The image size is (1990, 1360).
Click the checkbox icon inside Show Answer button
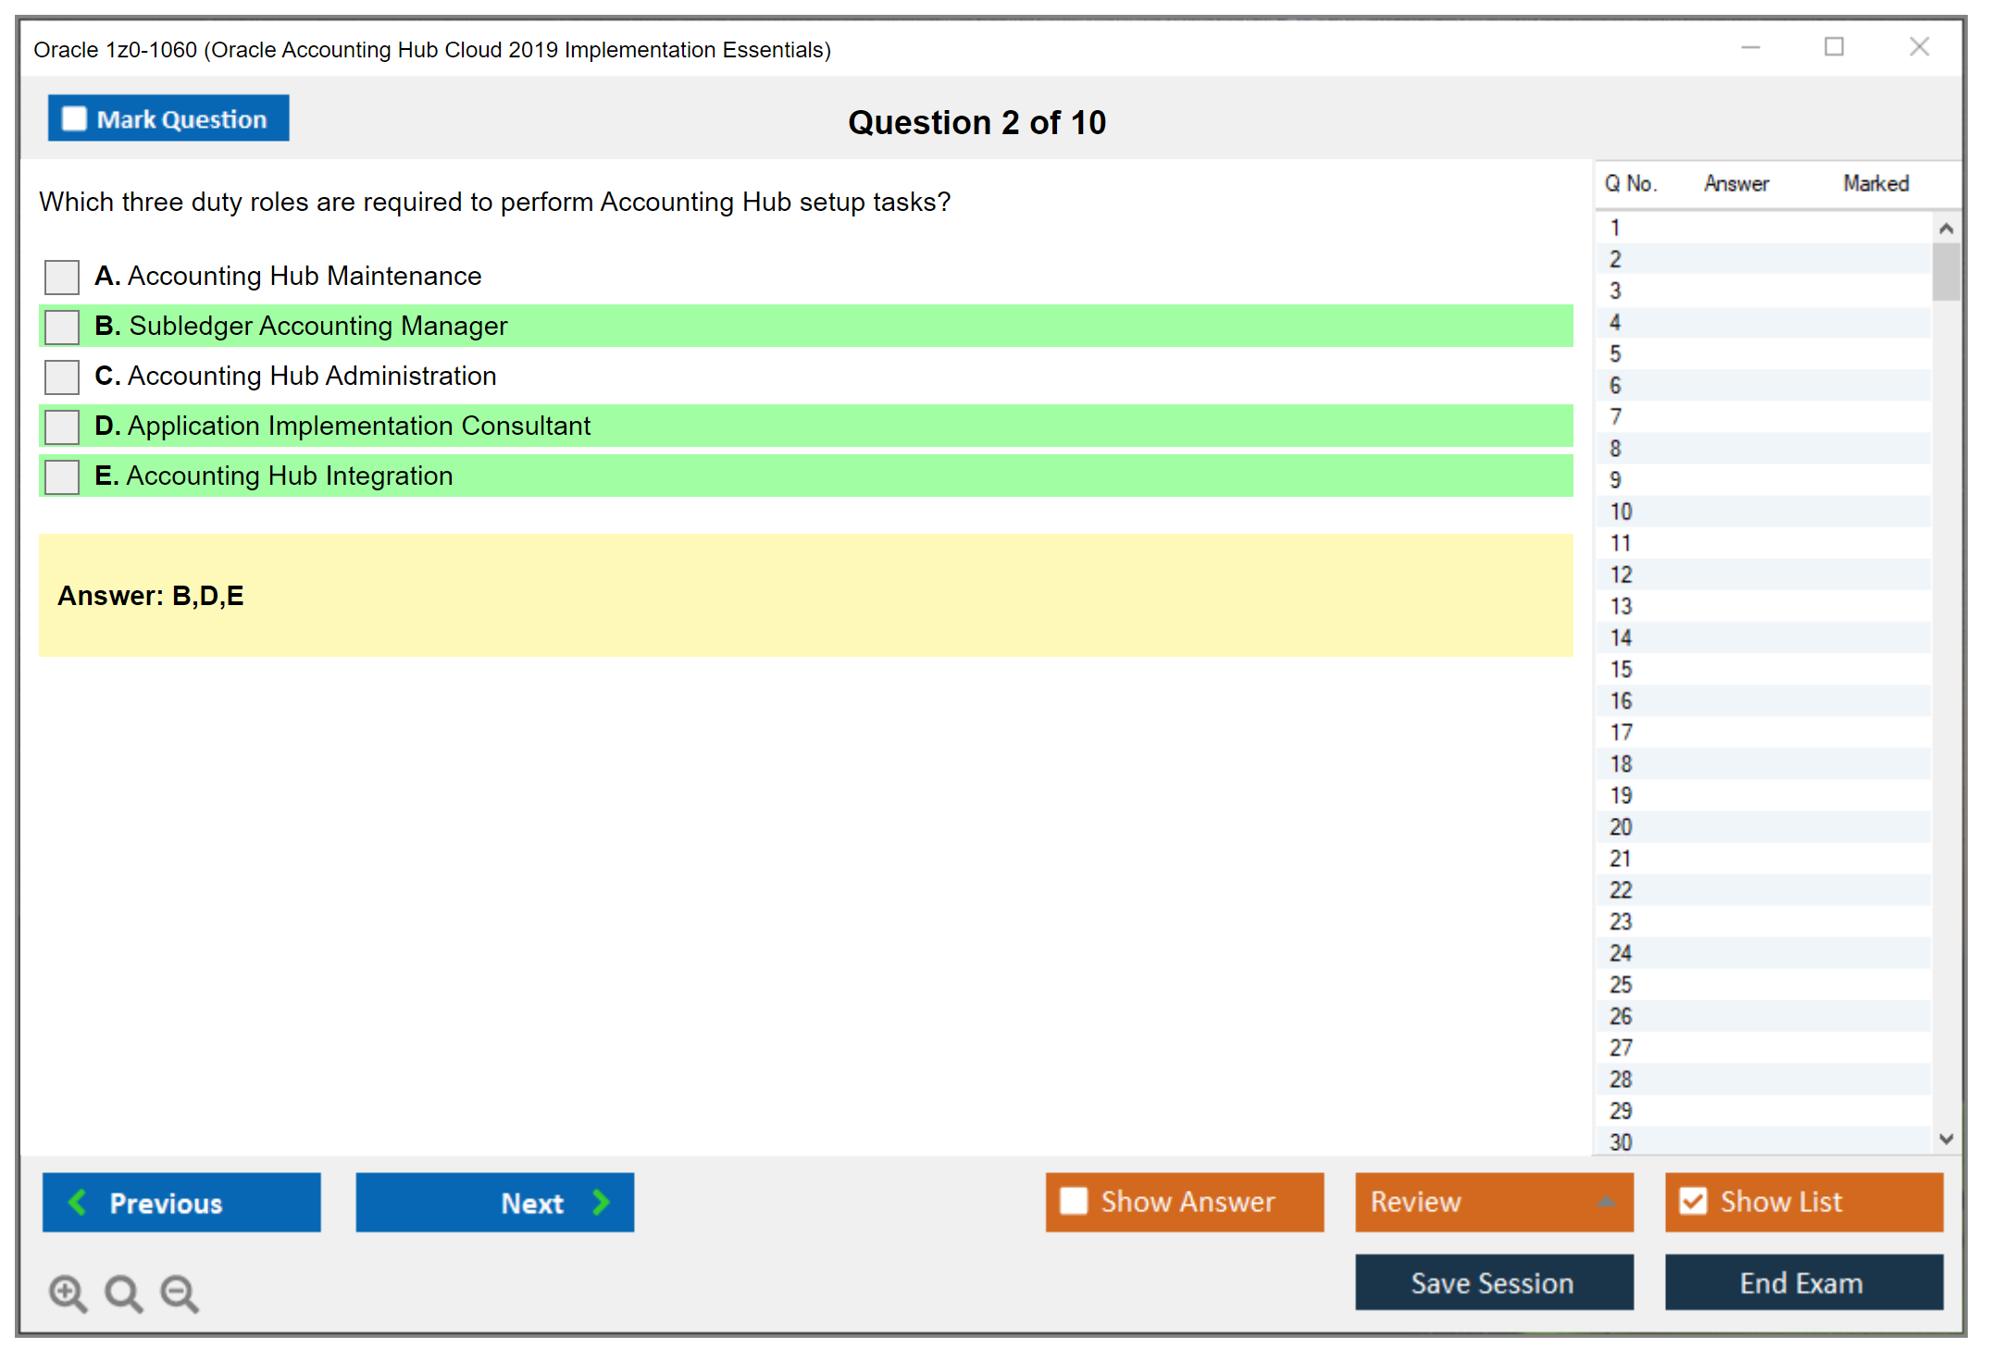1074,1202
